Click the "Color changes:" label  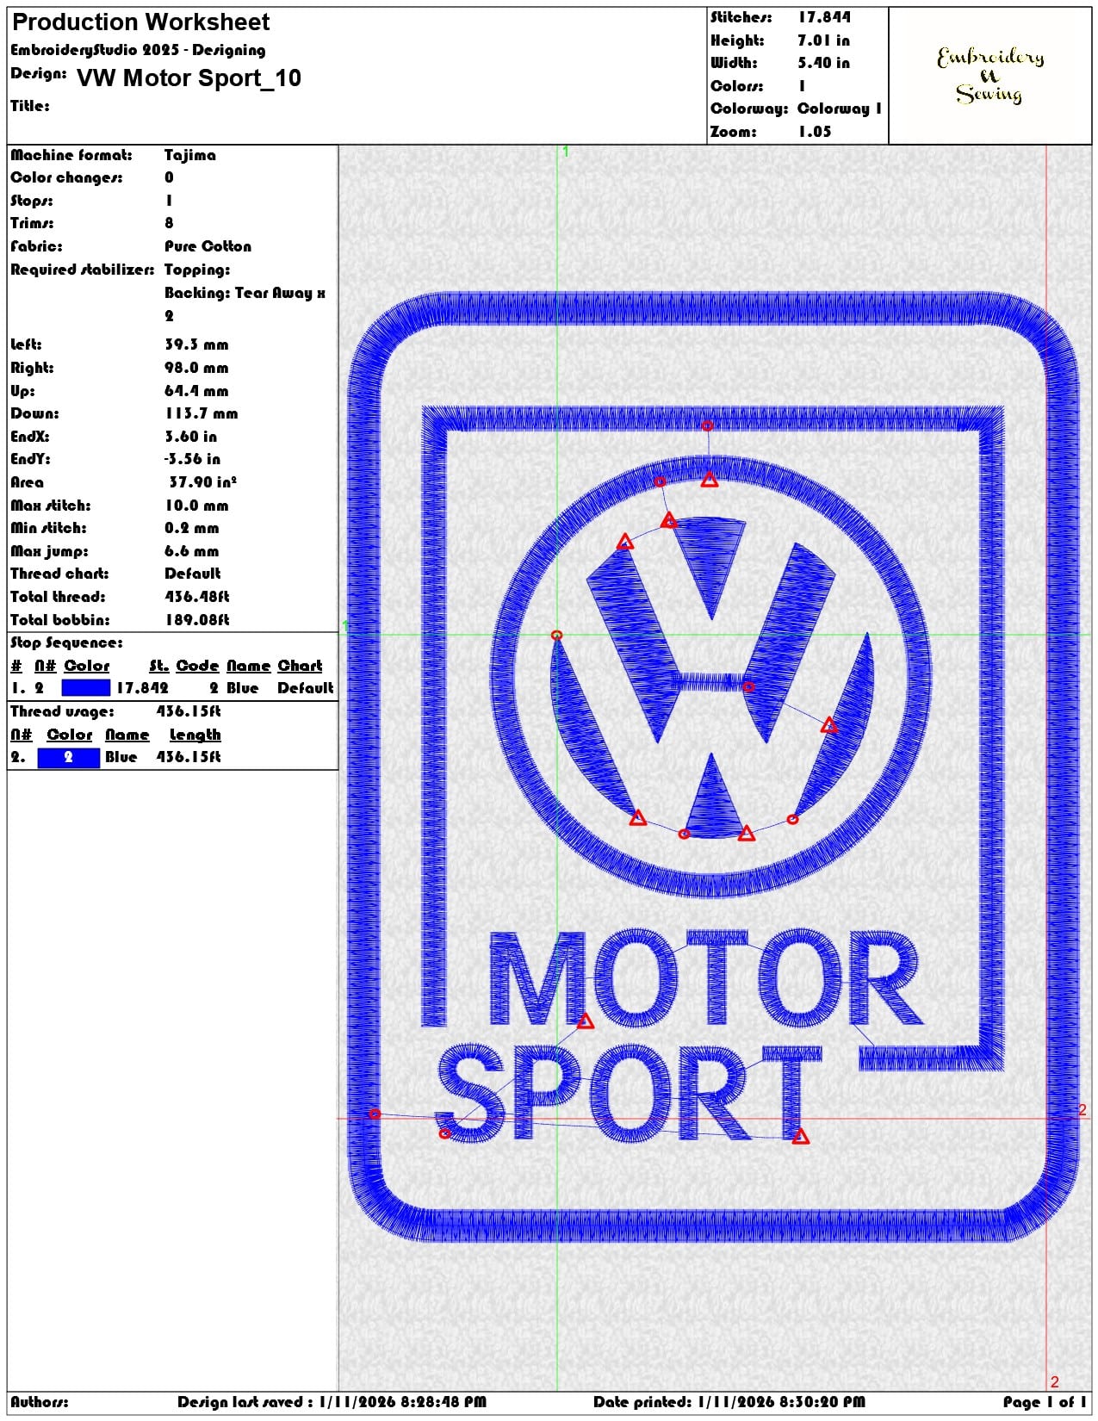[66, 177]
